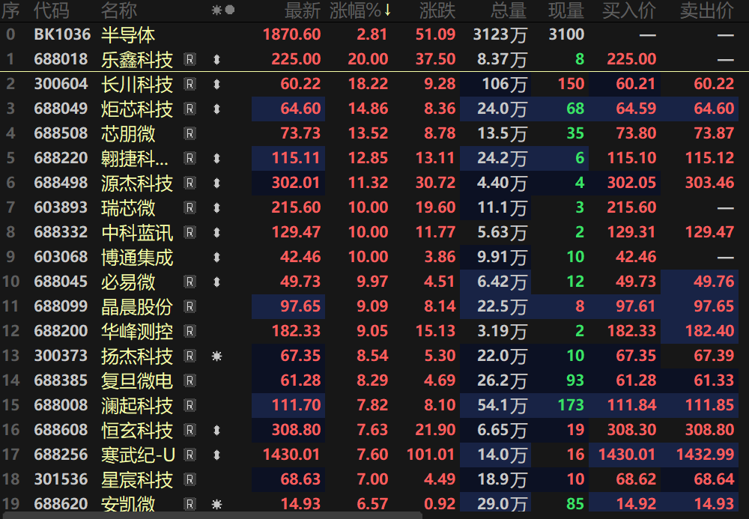This screenshot has width=749, height=519.
Task: Click stock code 688620
Action: [61, 504]
